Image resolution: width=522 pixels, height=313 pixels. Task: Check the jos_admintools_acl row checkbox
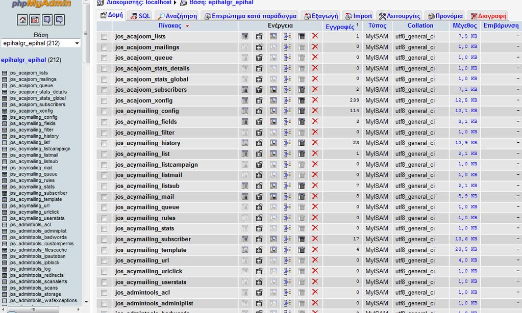pyautogui.click(x=104, y=293)
